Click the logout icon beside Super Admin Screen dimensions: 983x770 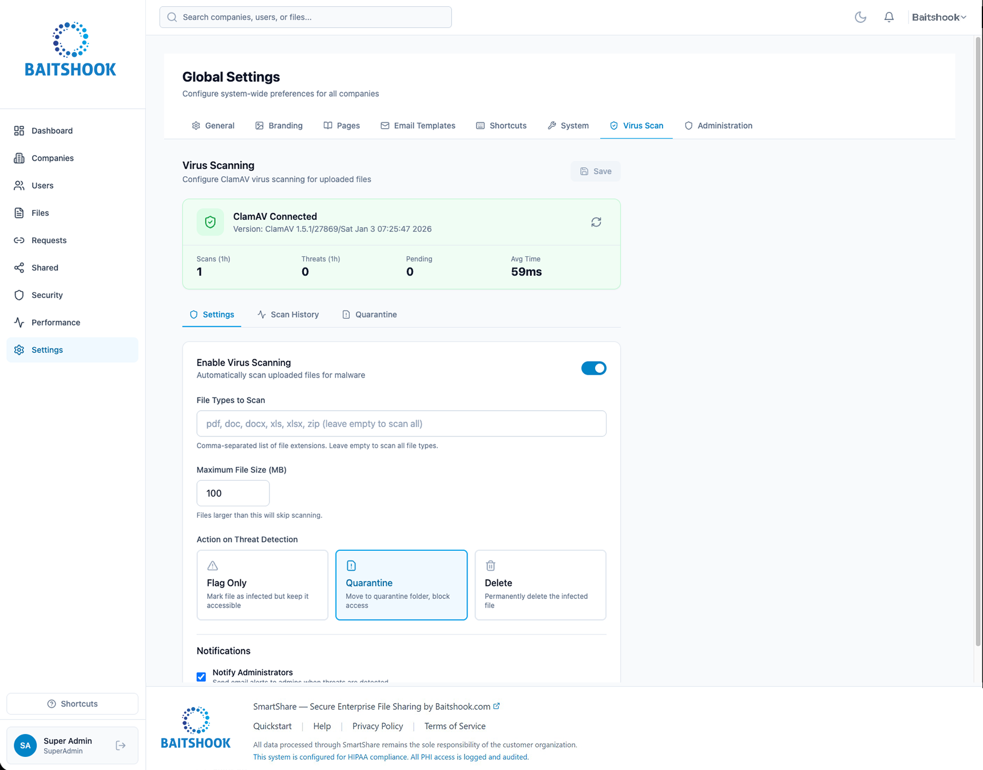coord(121,745)
